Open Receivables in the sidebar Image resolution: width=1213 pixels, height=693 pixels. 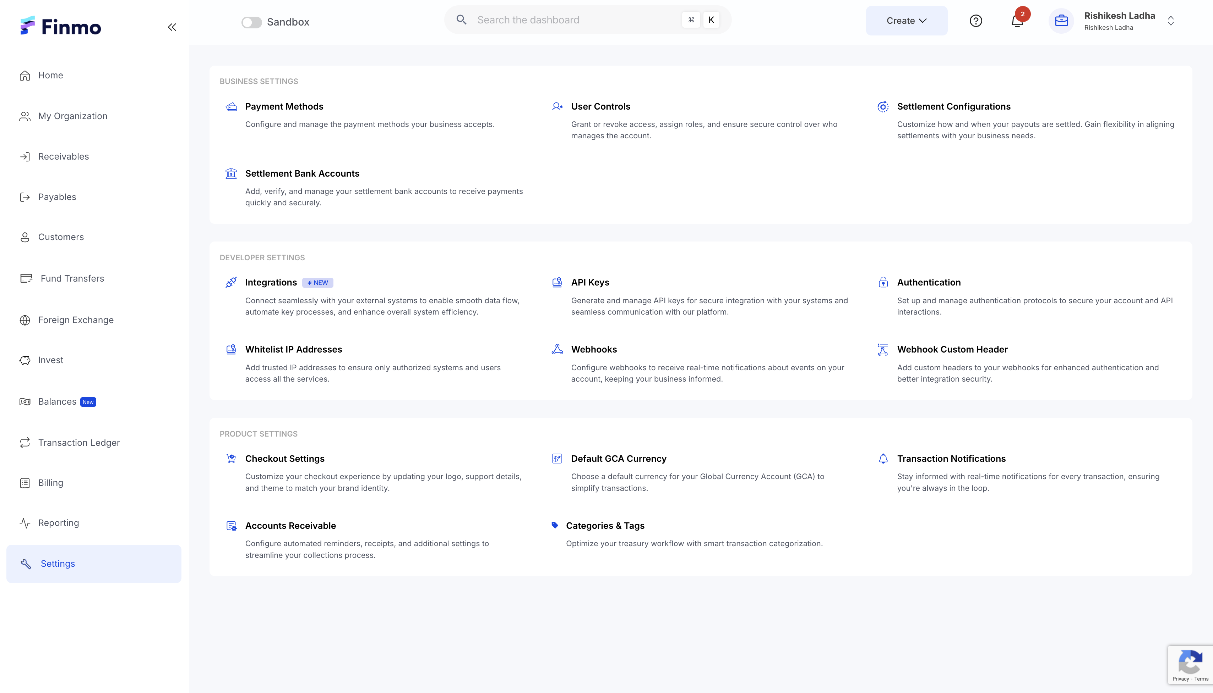point(63,157)
